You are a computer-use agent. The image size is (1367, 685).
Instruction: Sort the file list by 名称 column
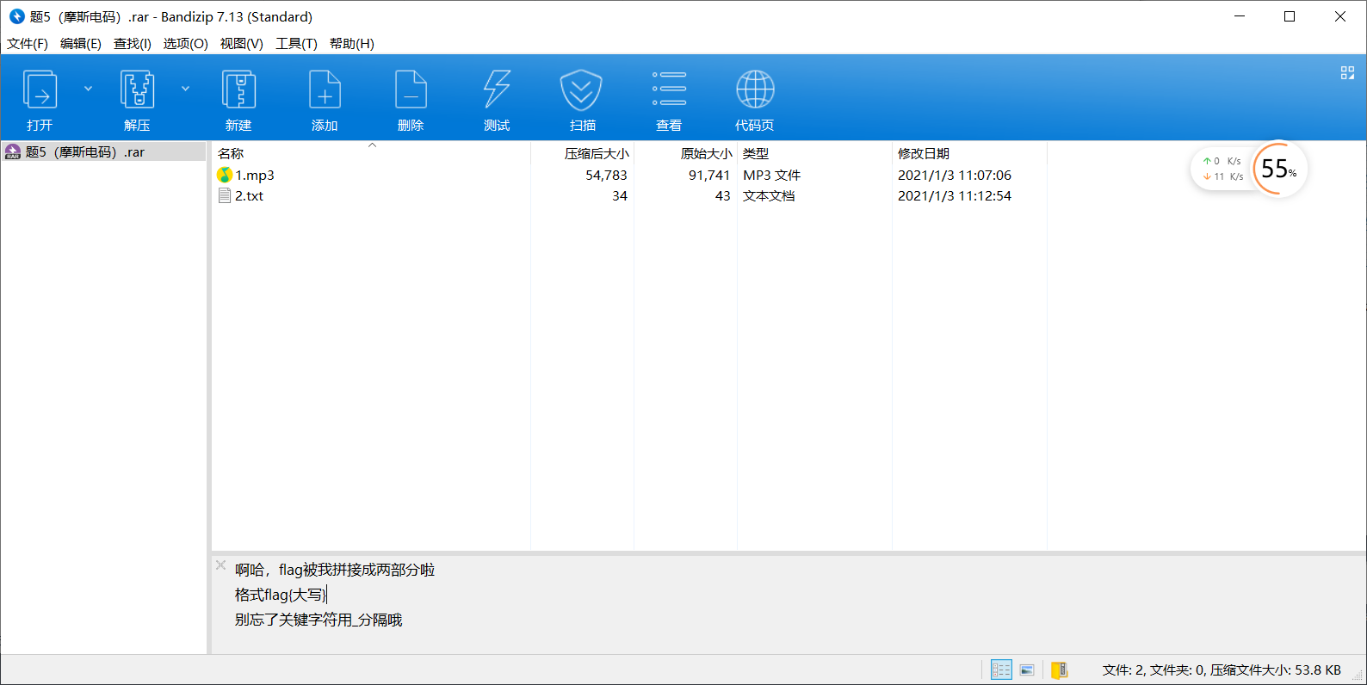click(231, 153)
